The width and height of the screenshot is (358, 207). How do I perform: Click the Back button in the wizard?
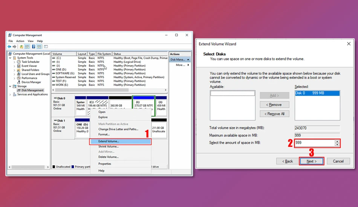tap(288, 161)
